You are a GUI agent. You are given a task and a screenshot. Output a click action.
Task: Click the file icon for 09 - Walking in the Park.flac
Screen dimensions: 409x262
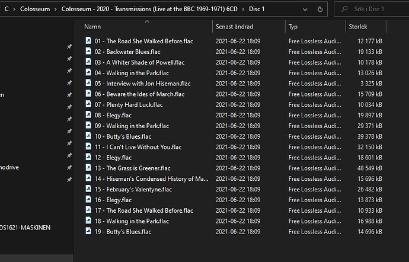click(89, 125)
